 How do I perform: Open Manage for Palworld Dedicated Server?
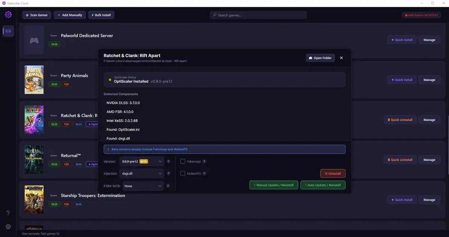[429, 40]
